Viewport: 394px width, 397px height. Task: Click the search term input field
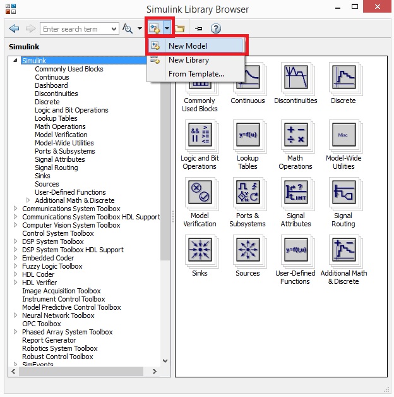tap(76, 29)
